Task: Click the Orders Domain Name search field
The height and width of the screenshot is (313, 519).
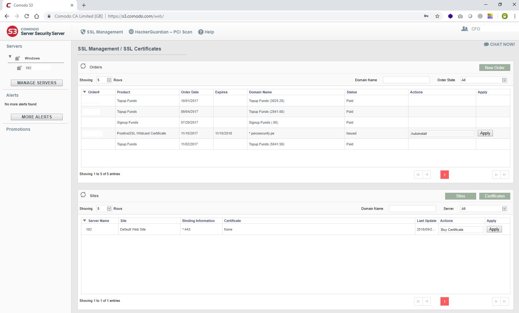Action: tap(406, 80)
